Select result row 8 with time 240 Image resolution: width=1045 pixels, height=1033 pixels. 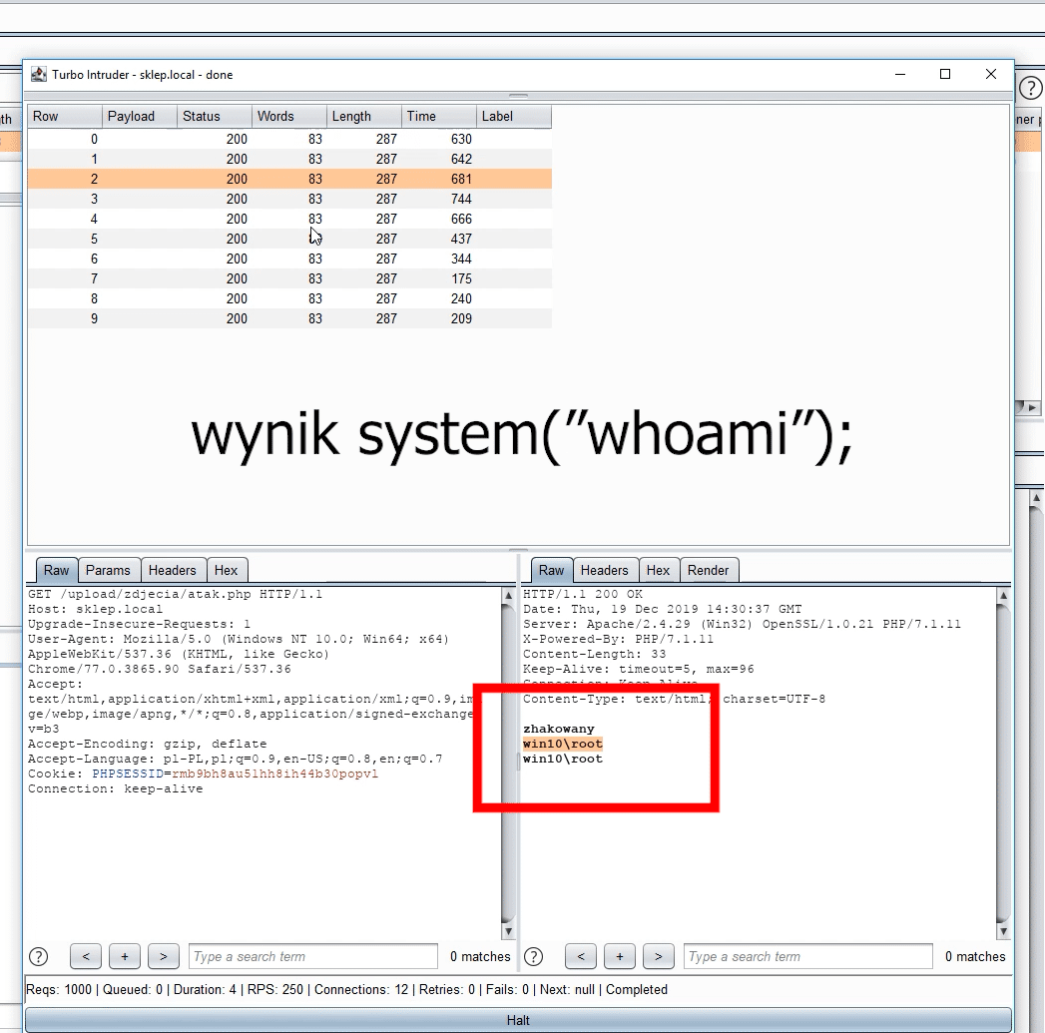[289, 298]
